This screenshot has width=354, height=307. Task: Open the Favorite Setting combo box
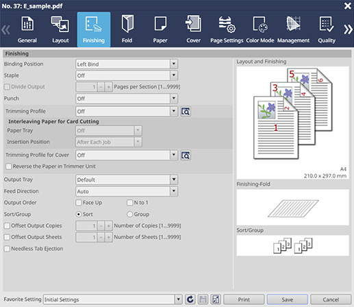point(112,299)
